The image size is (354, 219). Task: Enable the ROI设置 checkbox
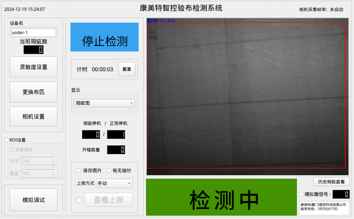click(6, 139)
